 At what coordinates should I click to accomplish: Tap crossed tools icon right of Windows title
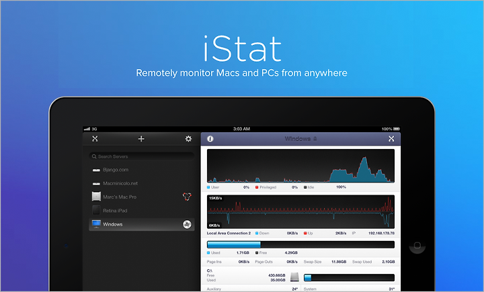[x=391, y=139]
